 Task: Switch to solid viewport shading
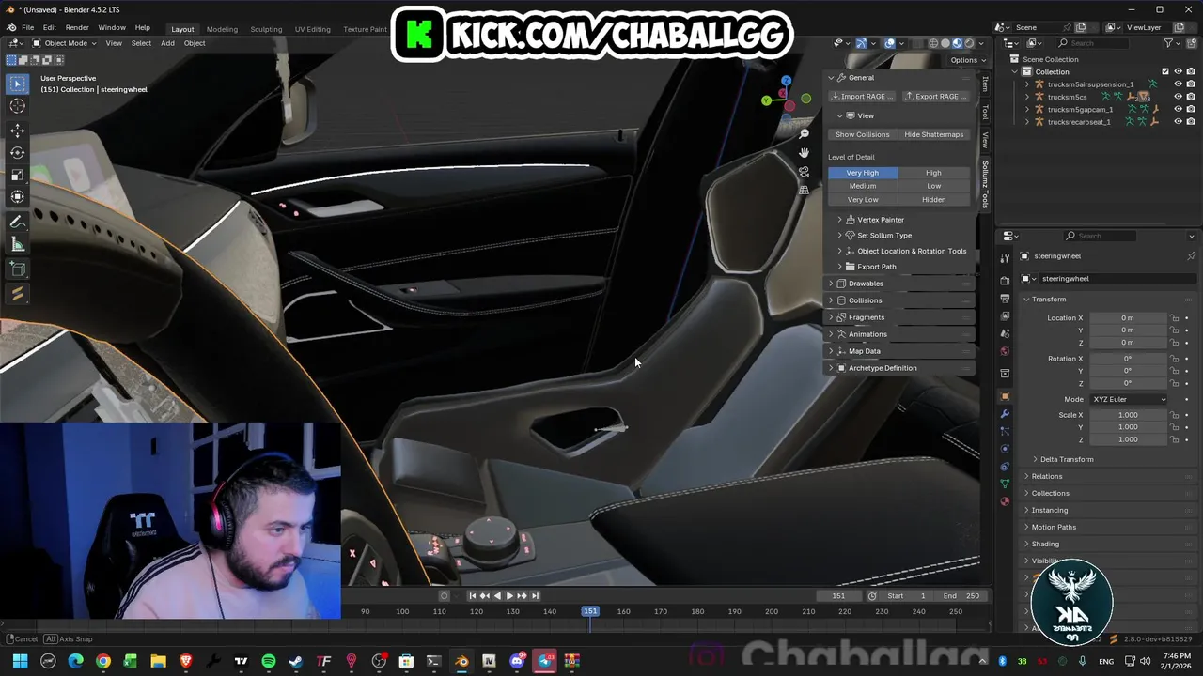tap(945, 43)
